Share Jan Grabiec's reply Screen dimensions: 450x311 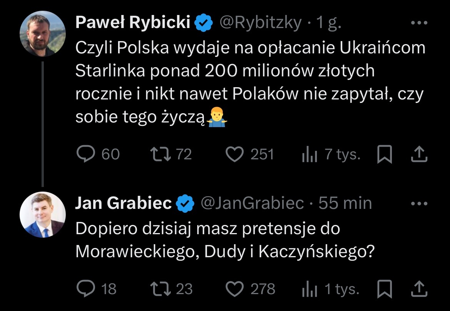pos(419,289)
